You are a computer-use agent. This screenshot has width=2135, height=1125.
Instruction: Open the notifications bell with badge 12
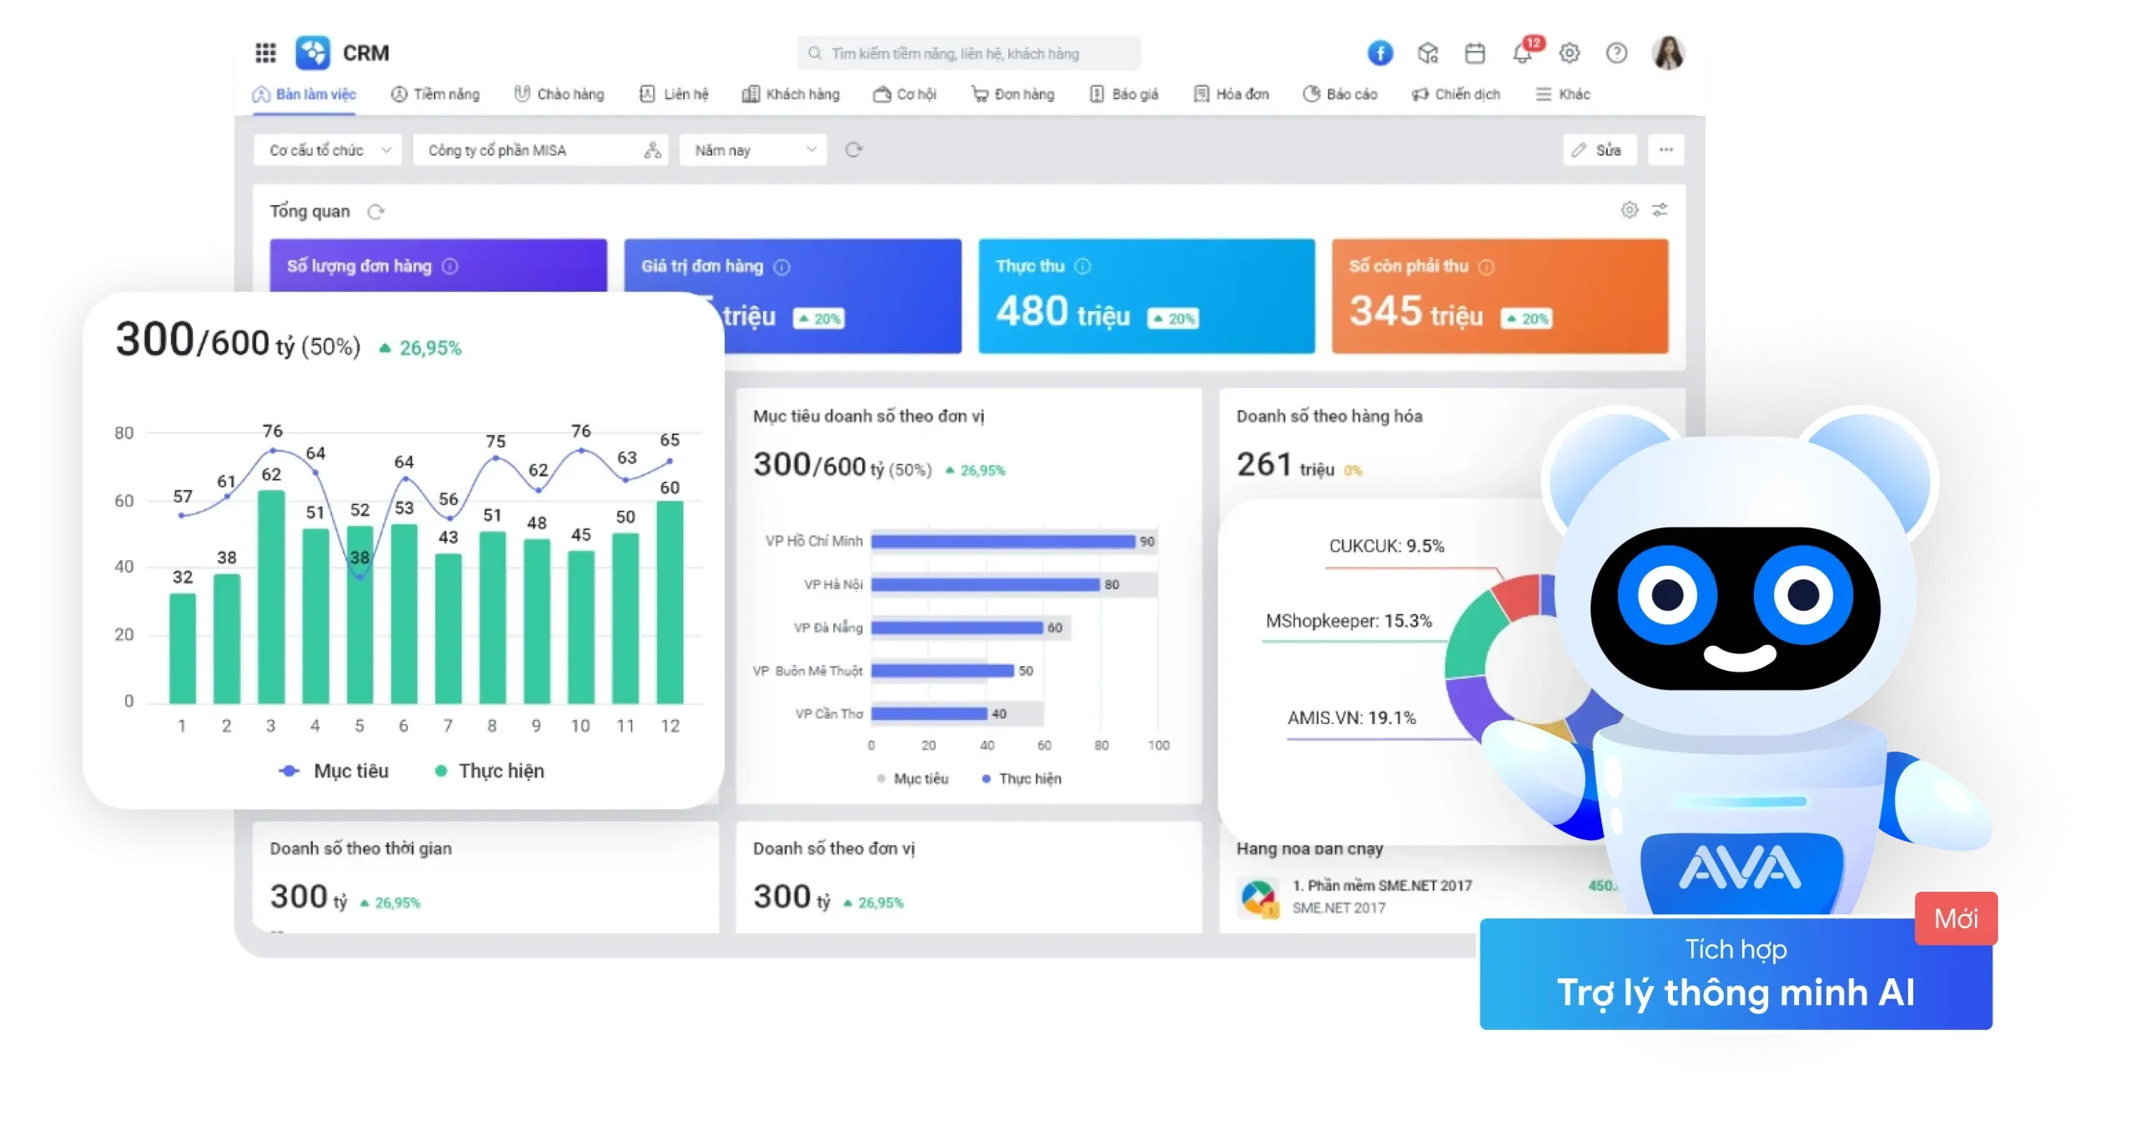1523,53
